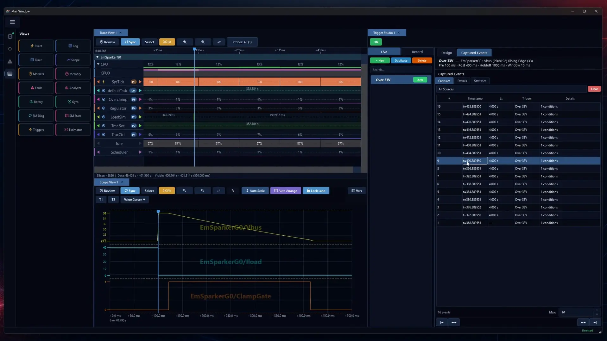Open the SM Stats view
The image size is (607, 341).
(73, 116)
